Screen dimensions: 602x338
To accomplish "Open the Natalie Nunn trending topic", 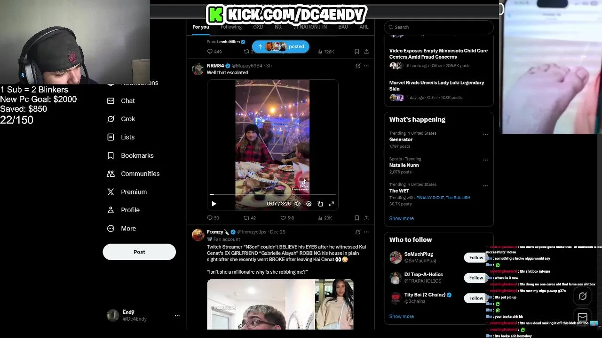I will tap(404, 165).
